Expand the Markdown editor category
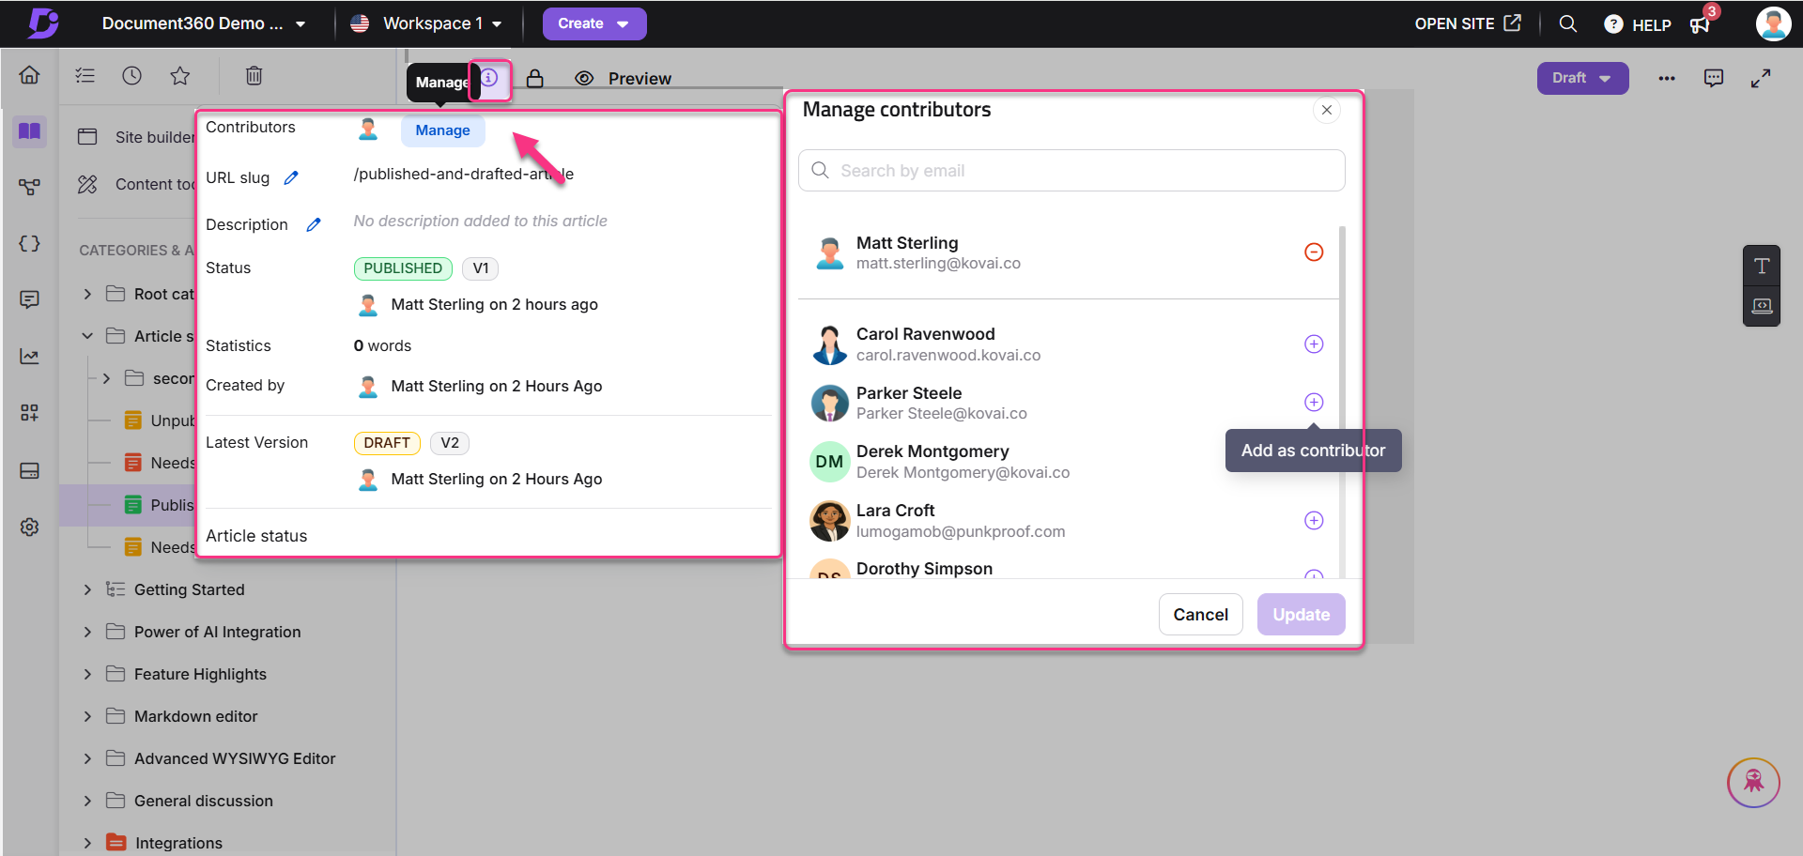 pyautogui.click(x=87, y=716)
